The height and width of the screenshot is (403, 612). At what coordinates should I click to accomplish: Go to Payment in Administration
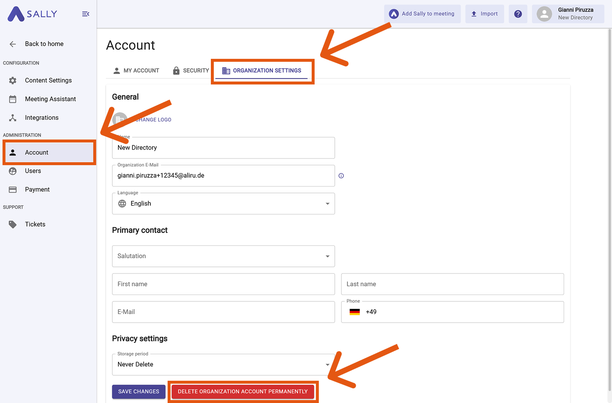(48, 190)
